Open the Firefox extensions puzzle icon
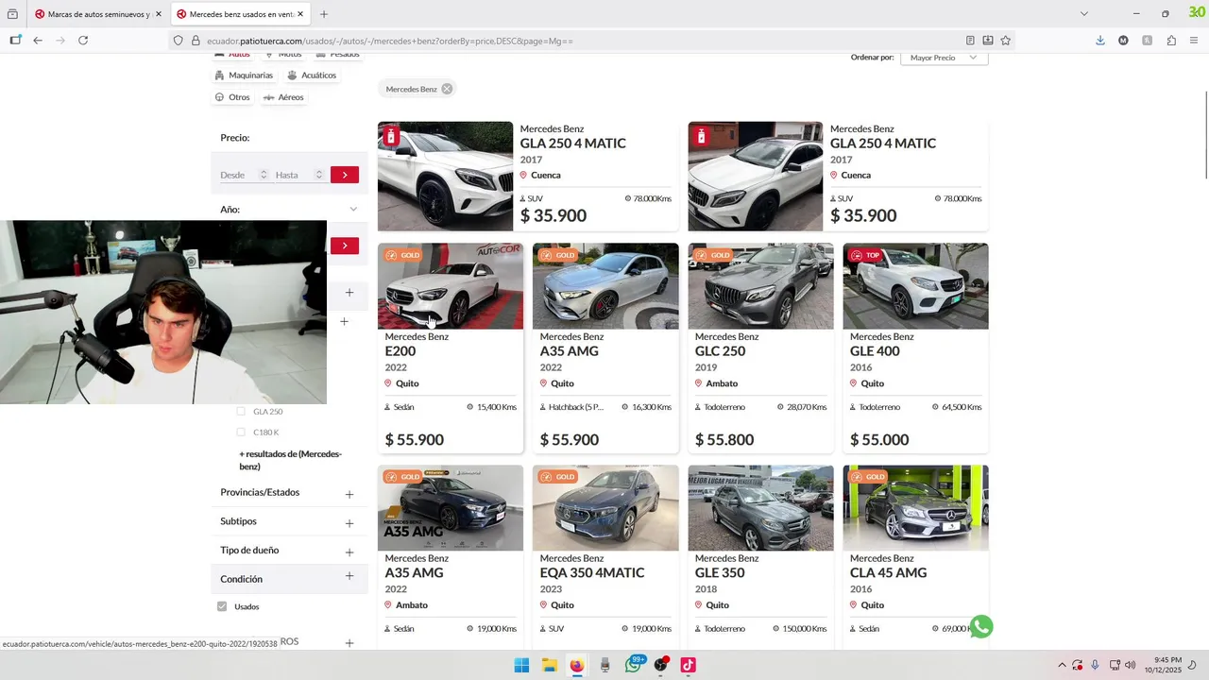1209x680 pixels. [x=1171, y=41]
